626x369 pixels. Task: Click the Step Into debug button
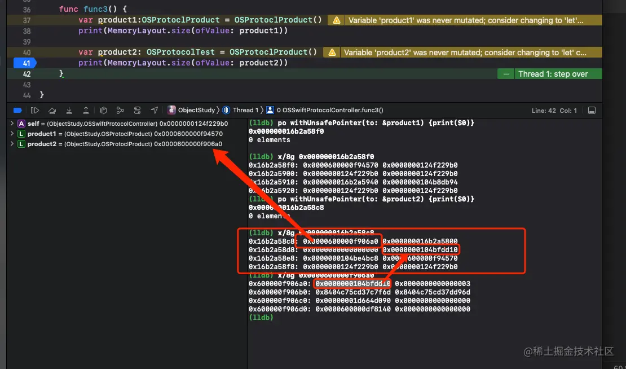pos(69,110)
